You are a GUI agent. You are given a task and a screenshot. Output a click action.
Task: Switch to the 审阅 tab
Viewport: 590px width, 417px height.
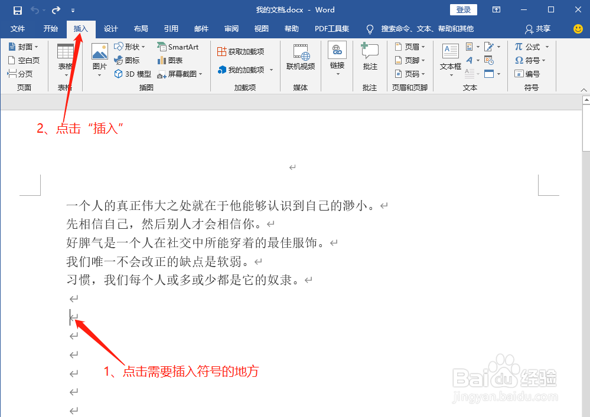pyautogui.click(x=232, y=29)
